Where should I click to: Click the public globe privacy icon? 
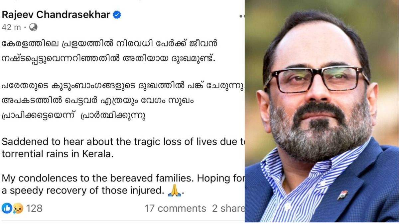(x=33, y=27)
